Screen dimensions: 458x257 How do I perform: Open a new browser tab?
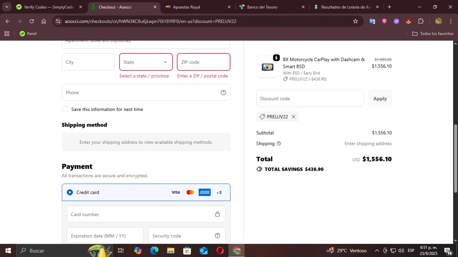pos(389,7)
